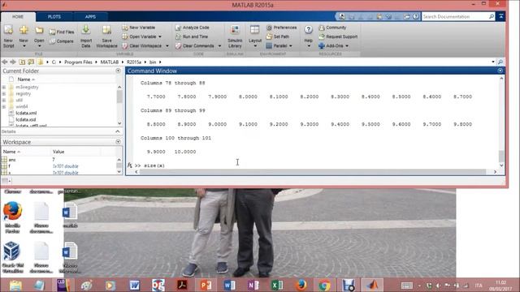Open PowerPoint from the taskbar
The height and width of the screenshot is (292, 520).
coord(206,285)
